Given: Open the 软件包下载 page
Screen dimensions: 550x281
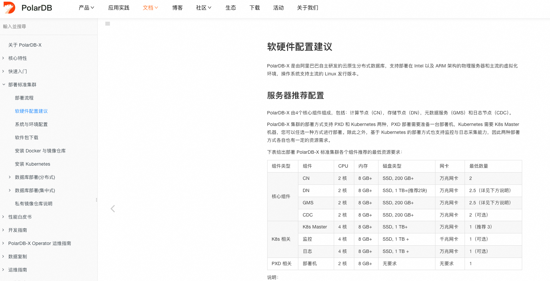Looking at the screenshot, I should click(26, 138).
